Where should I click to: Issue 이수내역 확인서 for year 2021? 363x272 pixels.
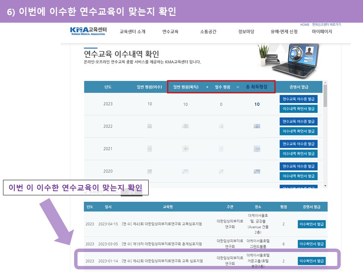298,153
